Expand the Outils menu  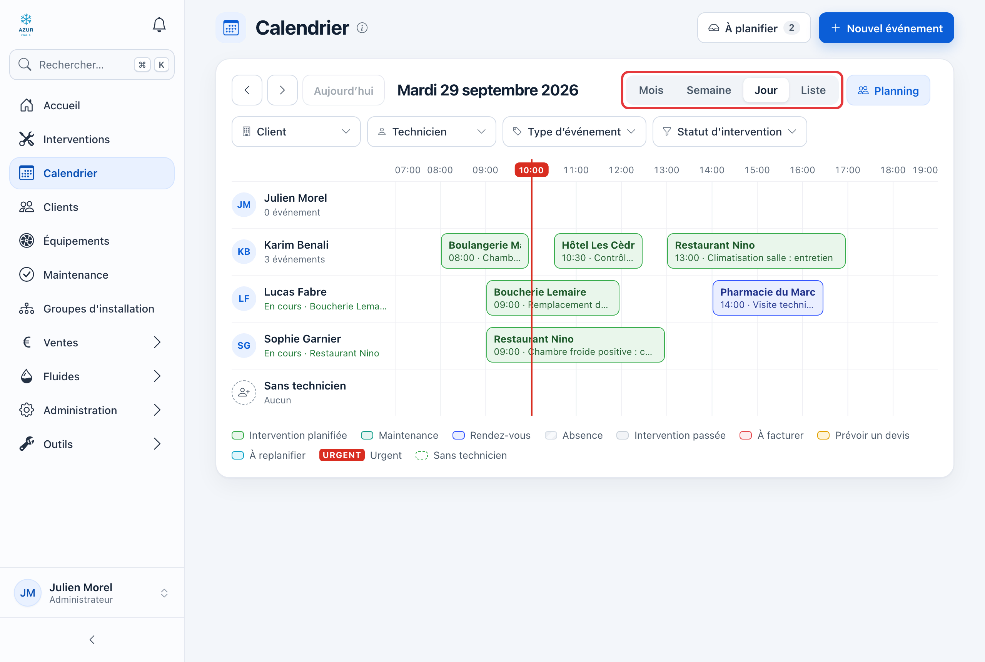(x=92, y=444)
